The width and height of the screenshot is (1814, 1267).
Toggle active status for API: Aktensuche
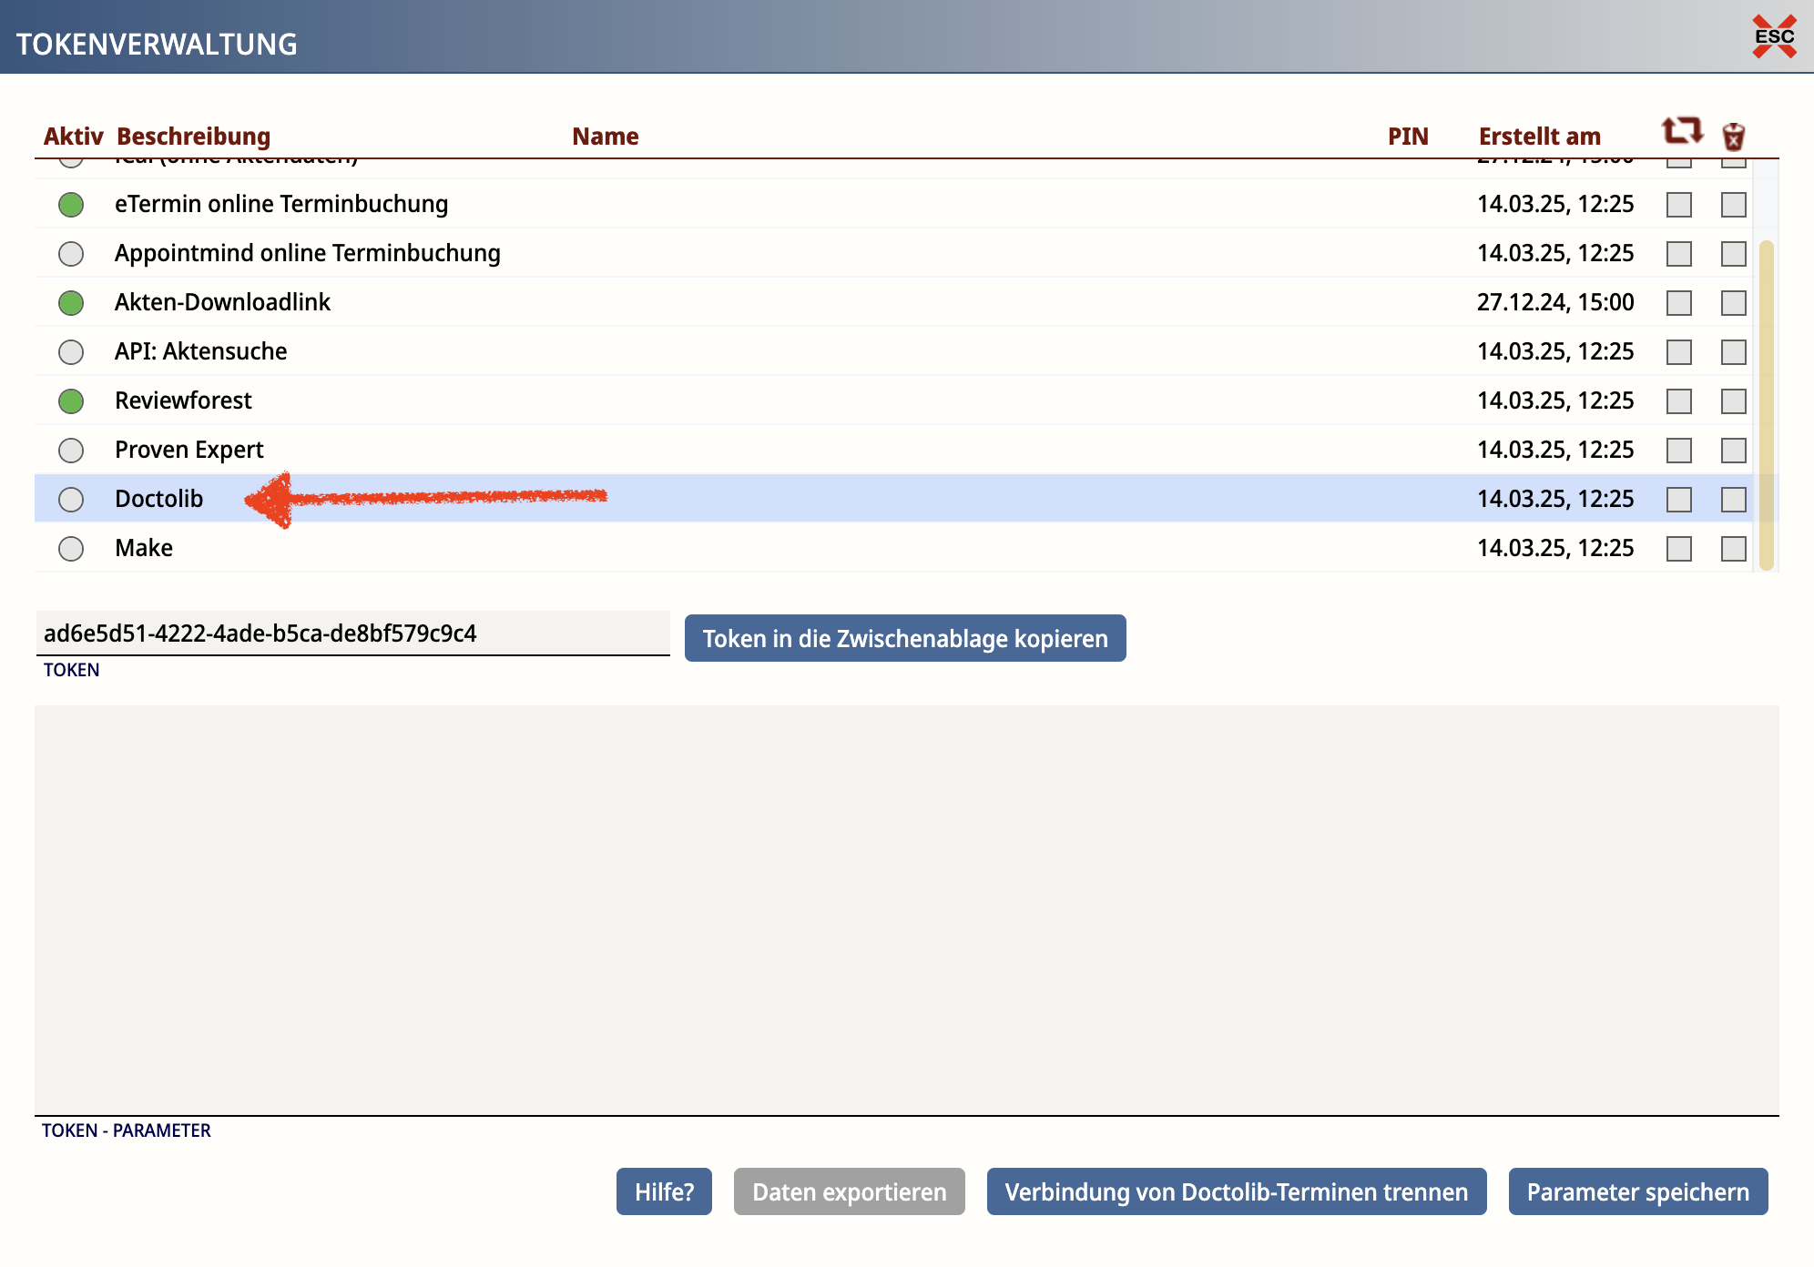pos(71,352)
